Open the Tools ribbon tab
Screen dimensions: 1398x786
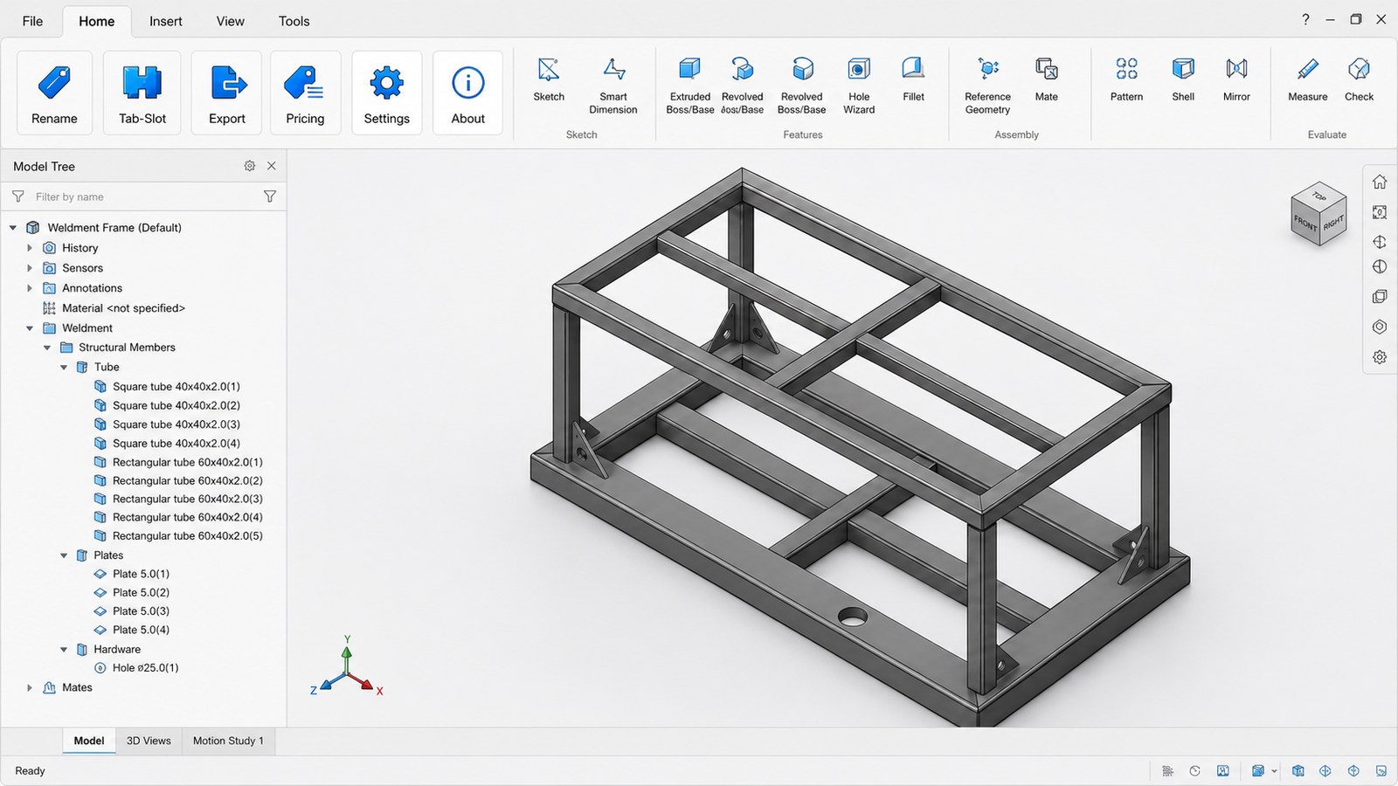[294, 21]
